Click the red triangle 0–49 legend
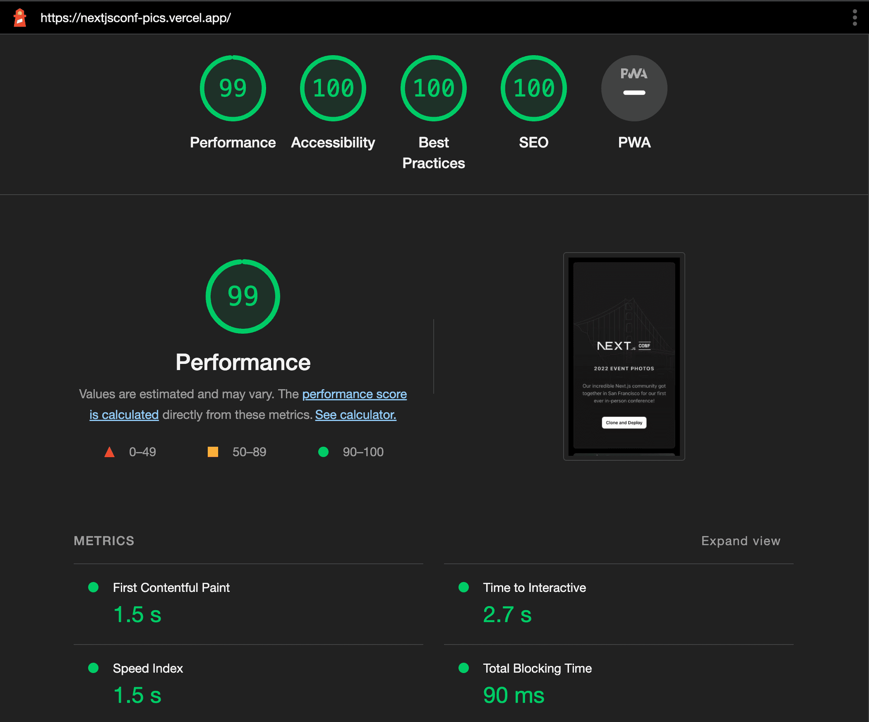869x722 pixels. pos(110,452)
